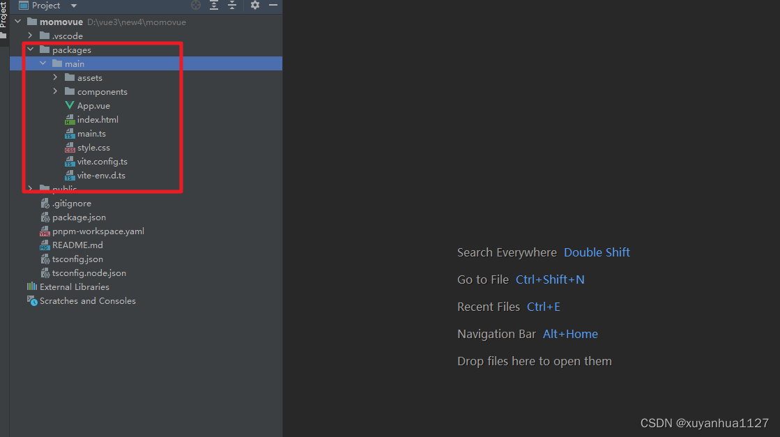The image size is (780, 437).
Task: Select the Vue file icon for App.vue
Action: pos(70,105)
